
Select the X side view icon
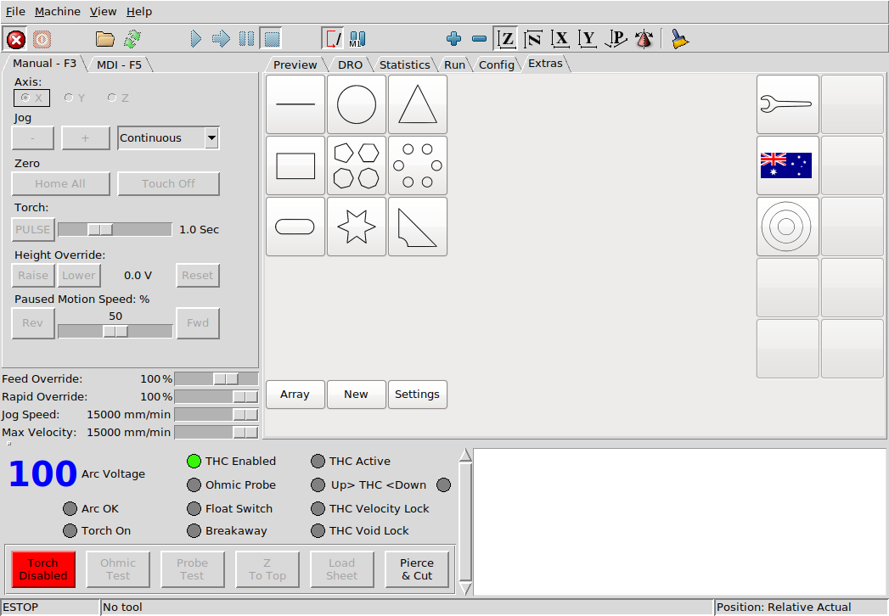(560, 39)
